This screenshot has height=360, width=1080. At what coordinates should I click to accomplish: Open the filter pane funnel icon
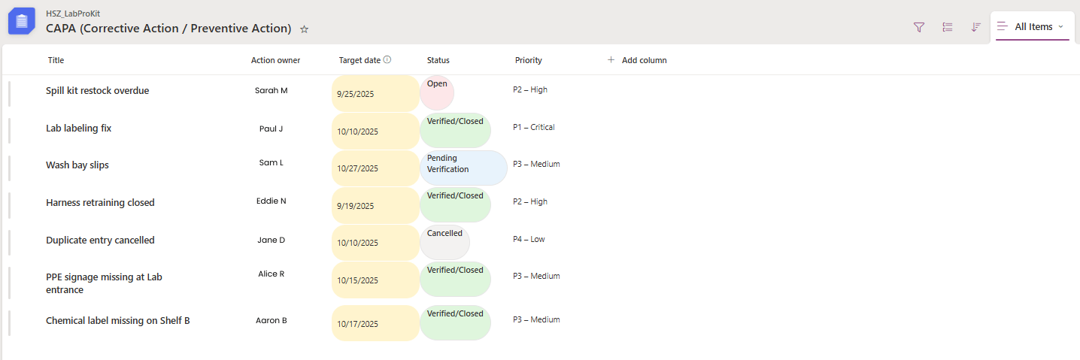918,27
